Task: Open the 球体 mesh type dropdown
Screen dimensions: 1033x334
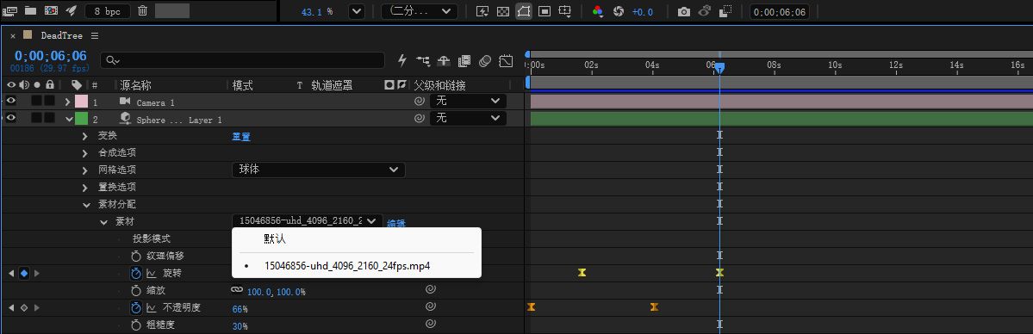Action: coord(318,170)
